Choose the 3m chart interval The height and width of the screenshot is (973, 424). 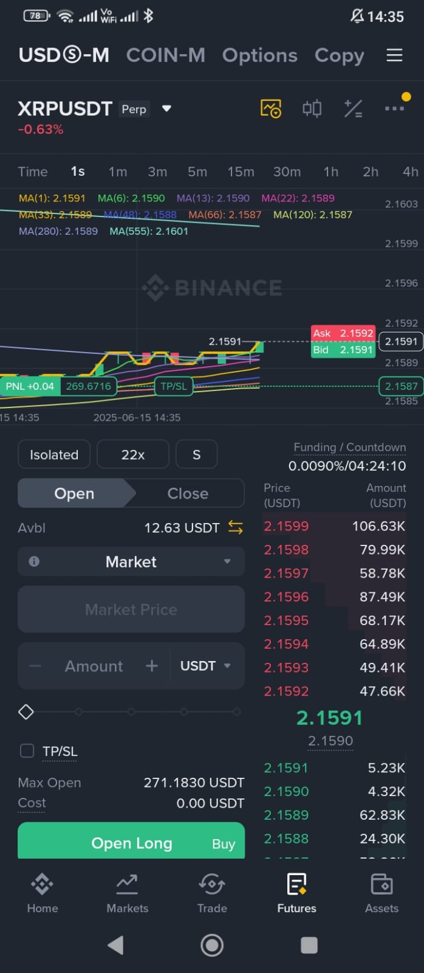tap(157, 171)
